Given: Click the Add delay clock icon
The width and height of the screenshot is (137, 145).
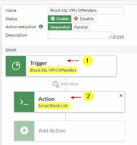Looking at the screenshot, I should coord(56,84).
